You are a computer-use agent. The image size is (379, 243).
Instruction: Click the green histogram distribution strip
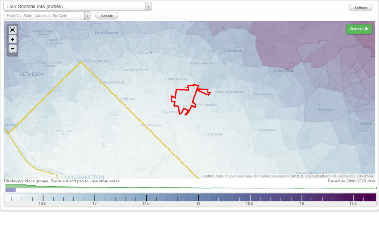190,186
